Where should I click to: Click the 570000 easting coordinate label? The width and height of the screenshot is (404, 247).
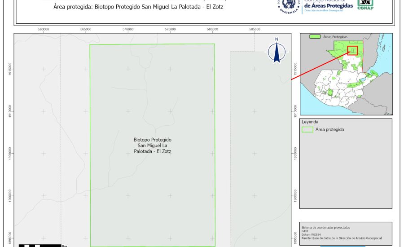click(x=128, y=30)
